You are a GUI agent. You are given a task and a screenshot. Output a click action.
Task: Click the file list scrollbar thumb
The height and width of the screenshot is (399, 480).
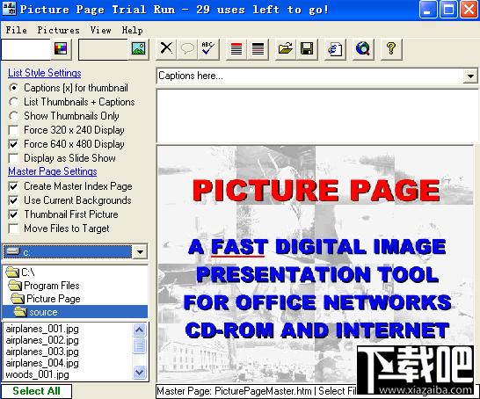[139, 345]
